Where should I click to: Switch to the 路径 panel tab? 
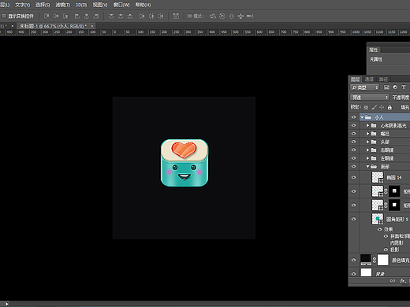coord(383,80)
